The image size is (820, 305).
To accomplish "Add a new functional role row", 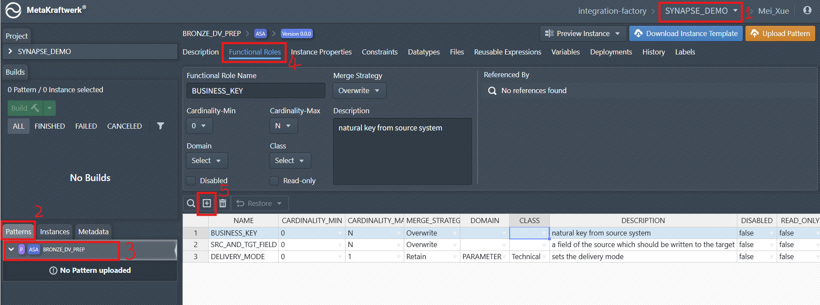I will pos(207,203).
